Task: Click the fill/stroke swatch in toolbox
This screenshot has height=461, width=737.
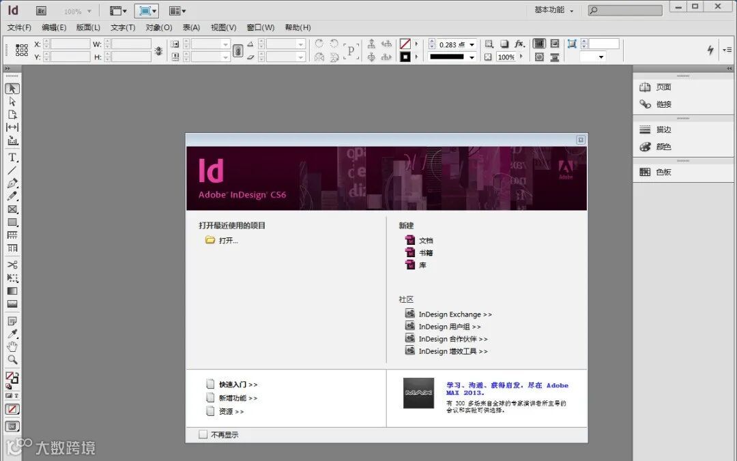Action: pyautogui.click(x=12, y=377)
